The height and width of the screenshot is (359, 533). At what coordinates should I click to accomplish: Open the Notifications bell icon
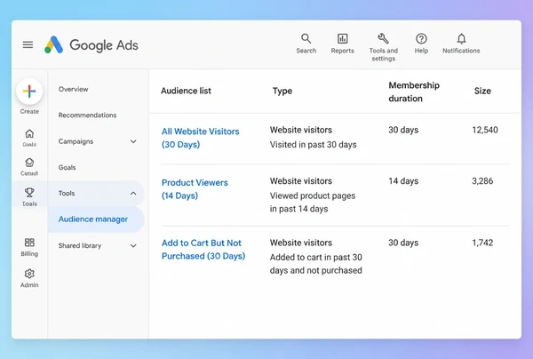[x=461, y=39]
